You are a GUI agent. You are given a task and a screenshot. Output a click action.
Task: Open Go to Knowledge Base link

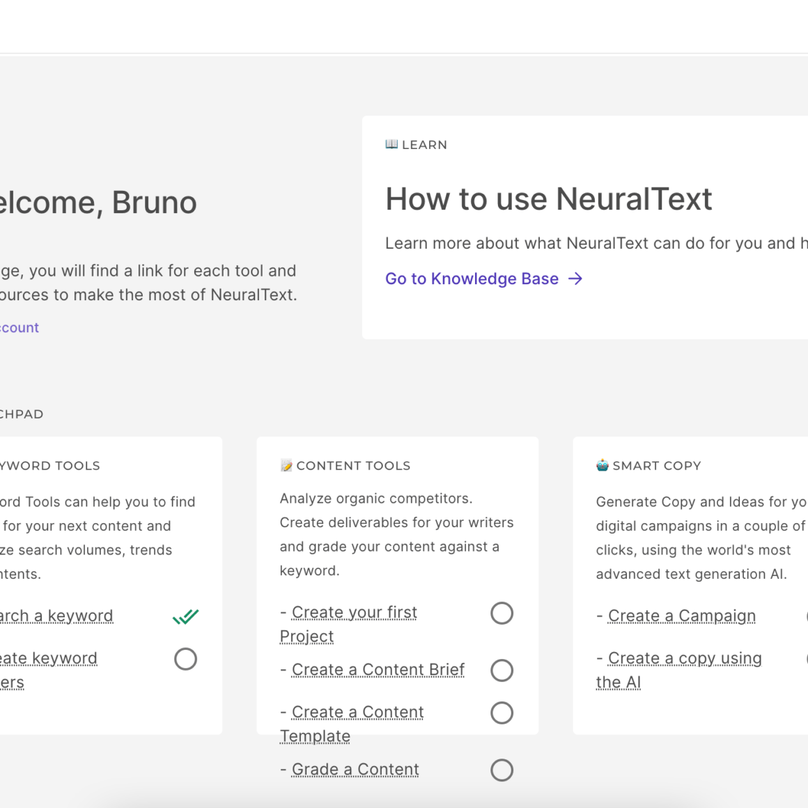click(472, 279)
